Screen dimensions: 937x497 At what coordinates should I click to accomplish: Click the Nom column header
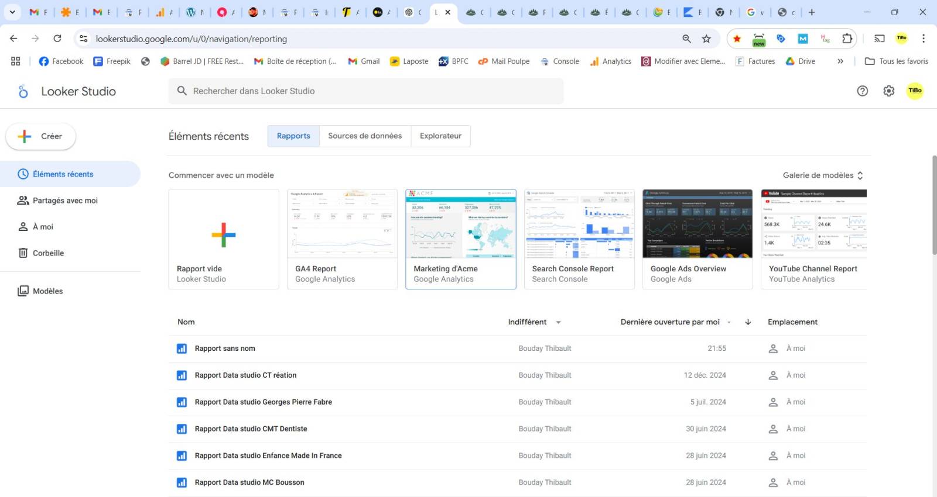pos(186,322)
